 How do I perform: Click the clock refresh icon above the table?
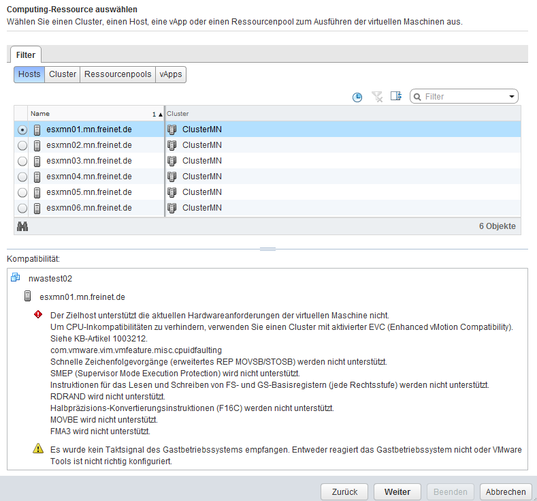(x=357, y=97)
